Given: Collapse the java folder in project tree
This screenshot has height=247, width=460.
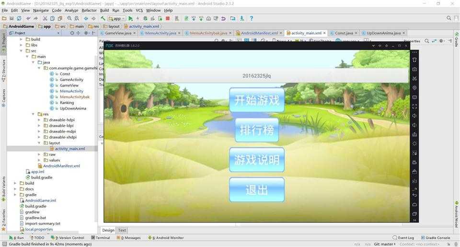Looking at the screenshot, I should tap(33, 62).
